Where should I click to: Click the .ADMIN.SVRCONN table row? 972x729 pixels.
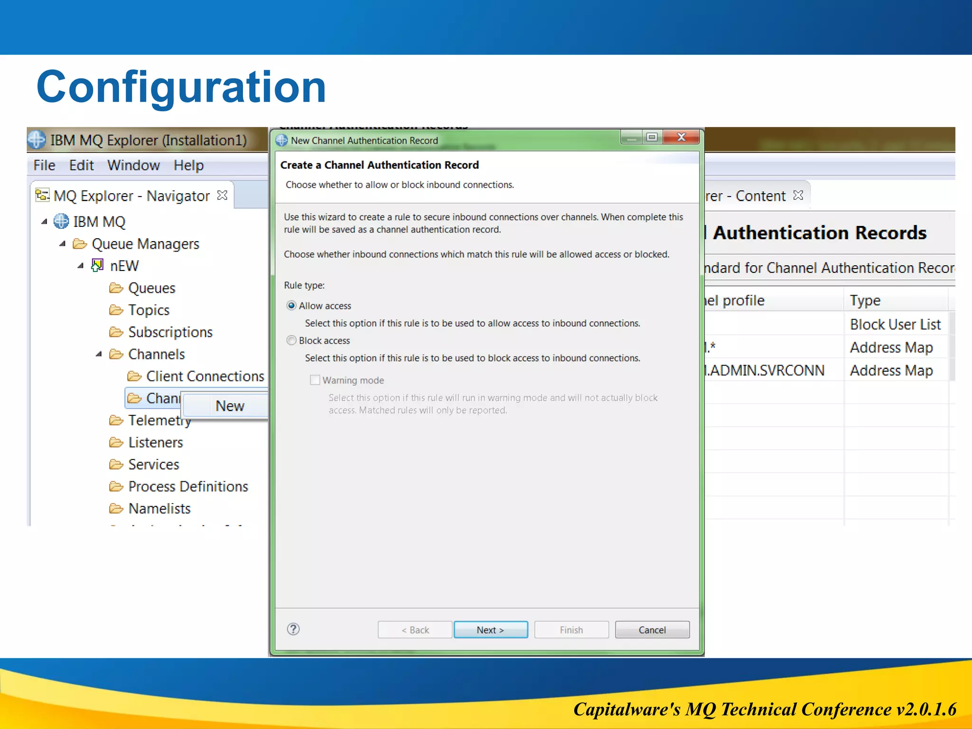tap(826, 370)
